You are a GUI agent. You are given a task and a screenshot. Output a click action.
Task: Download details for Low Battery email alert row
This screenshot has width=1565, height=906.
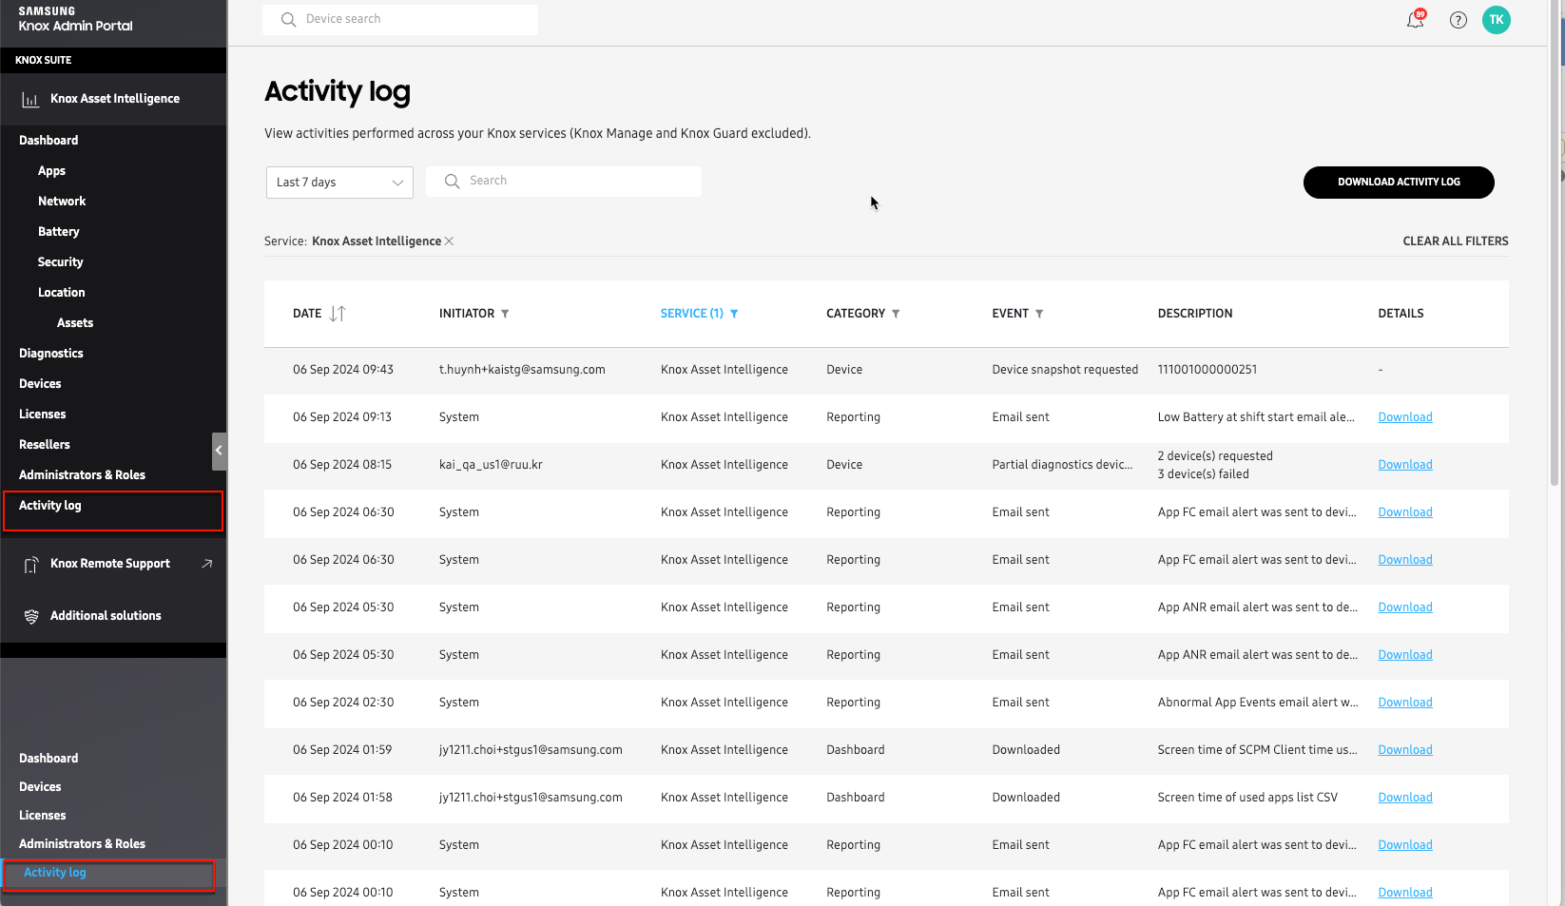[1404, 417]
